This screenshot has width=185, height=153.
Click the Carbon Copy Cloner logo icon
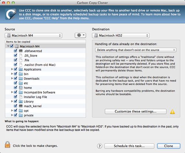coord(11,14)
